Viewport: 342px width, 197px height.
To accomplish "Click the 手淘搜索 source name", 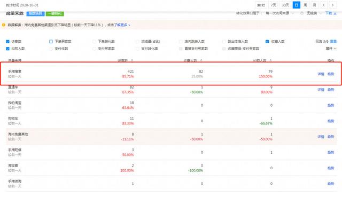I will pyautogui.click(x=15, y=71).
